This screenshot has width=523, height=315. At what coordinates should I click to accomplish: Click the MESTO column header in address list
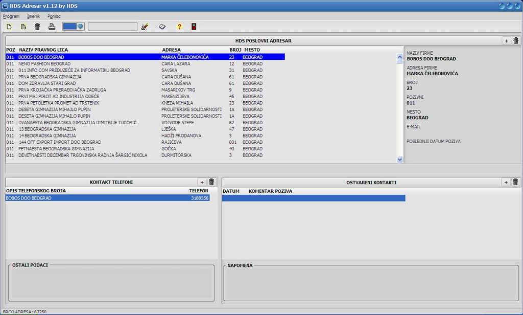pyautogui.click(x=252, y=50)
